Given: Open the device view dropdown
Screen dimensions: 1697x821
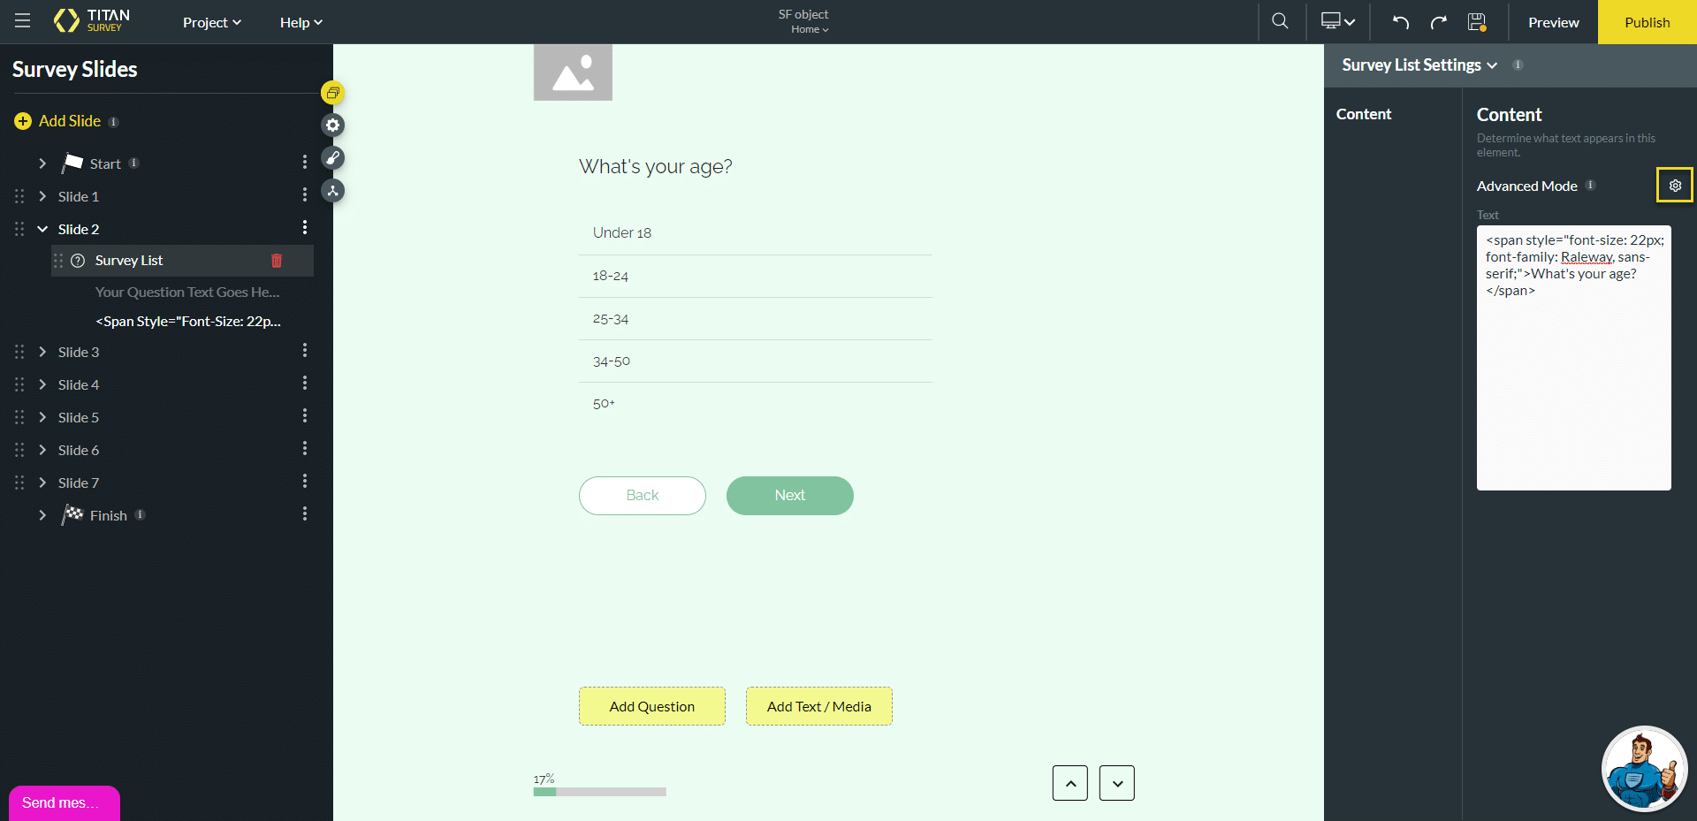Looking at the screenshot, I should pyautogui.click(x=1337, y=22).
